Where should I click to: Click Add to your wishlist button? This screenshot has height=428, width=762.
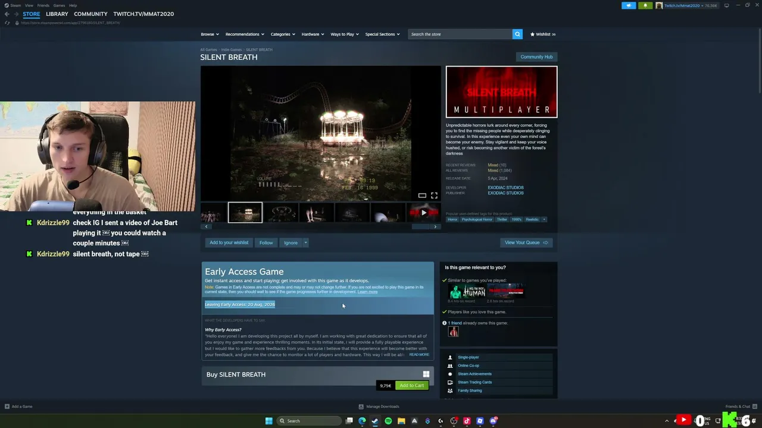click(229, 243)
